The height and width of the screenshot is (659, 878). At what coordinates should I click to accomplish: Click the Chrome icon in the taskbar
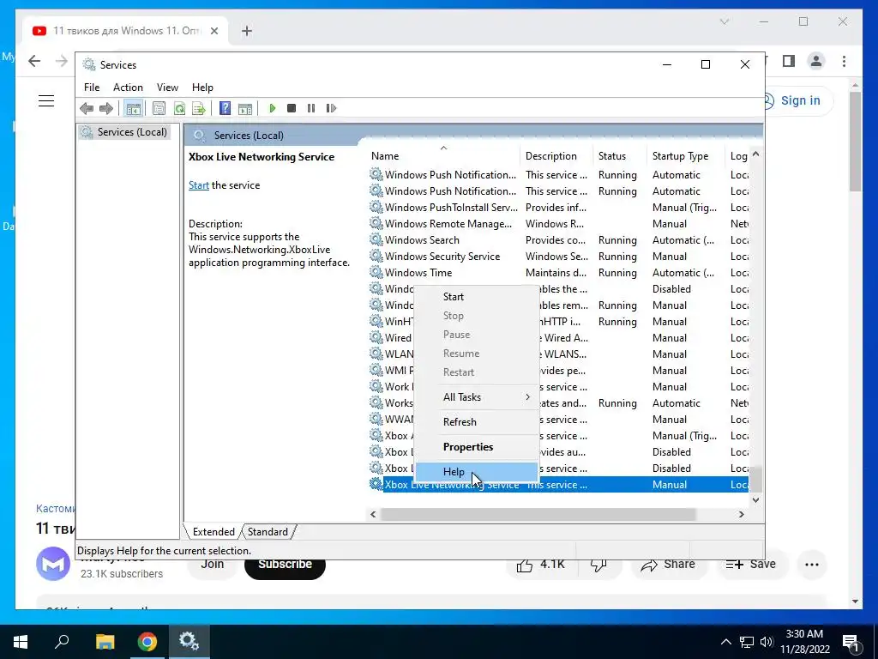point(147,642)
